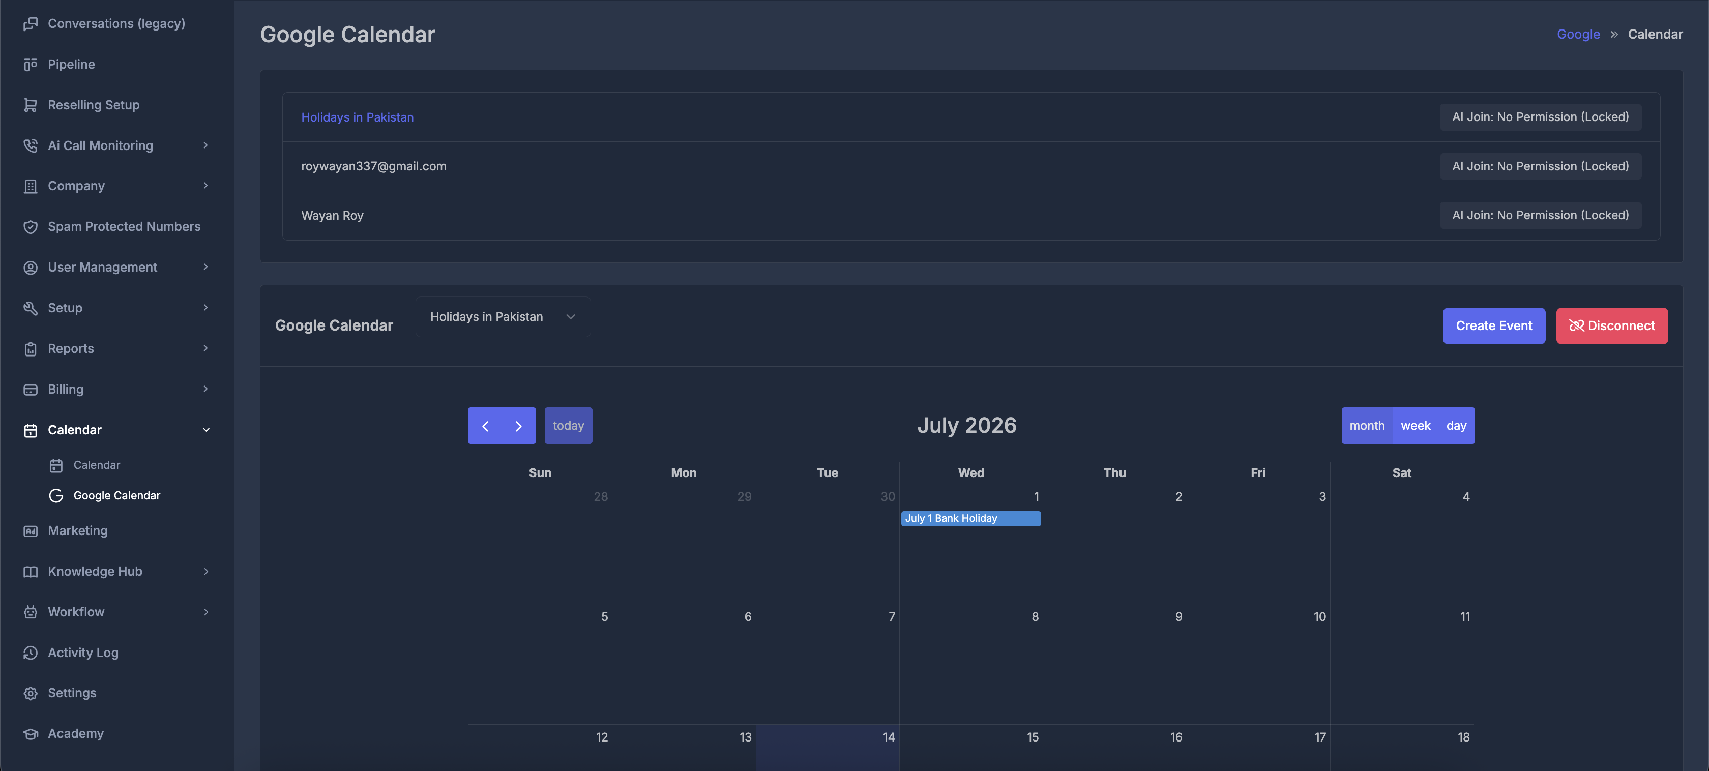The height and width of the screenshot is (771, 1709).
Task: Switch to day view
Action: tap(1456, 426)
